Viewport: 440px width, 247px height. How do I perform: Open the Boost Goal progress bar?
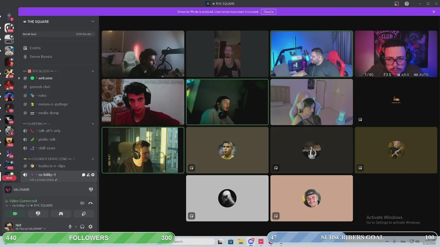click(x=58, y=34)
